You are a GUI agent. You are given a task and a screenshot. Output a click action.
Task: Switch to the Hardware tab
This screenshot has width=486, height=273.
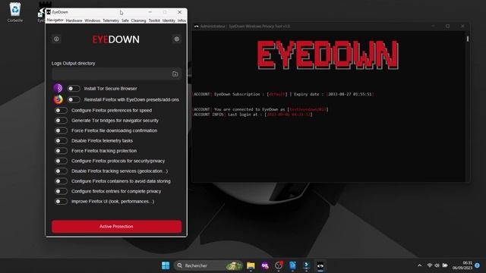coord(74,20)
